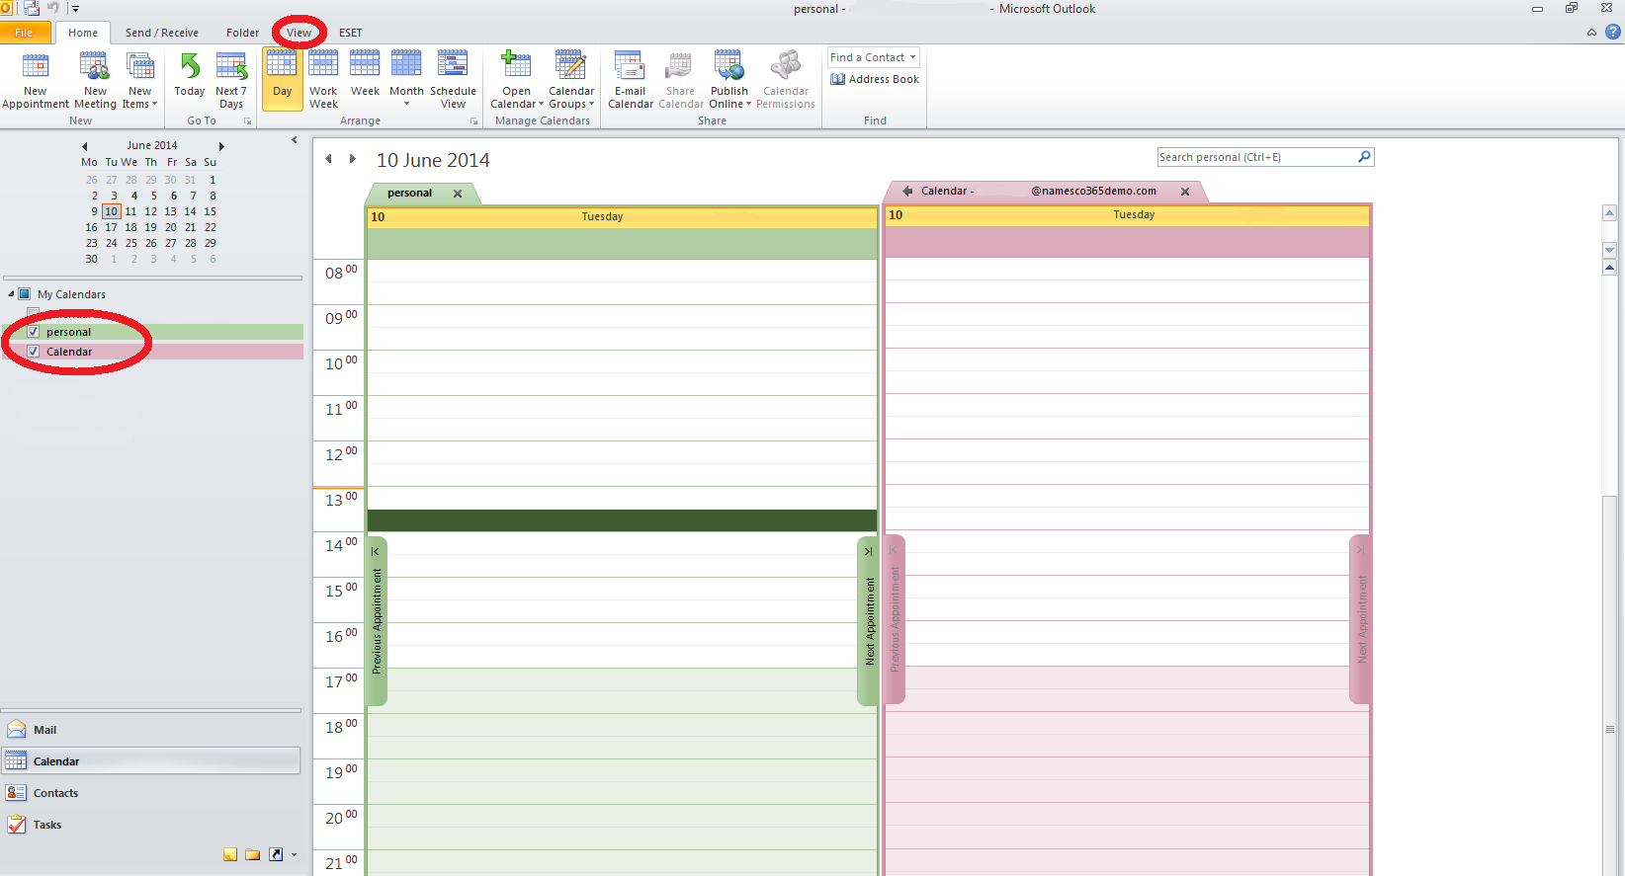Open the View ribbon tab
Screen dimensions: 1625x876
pyautogui.click(x=299, y=33)
